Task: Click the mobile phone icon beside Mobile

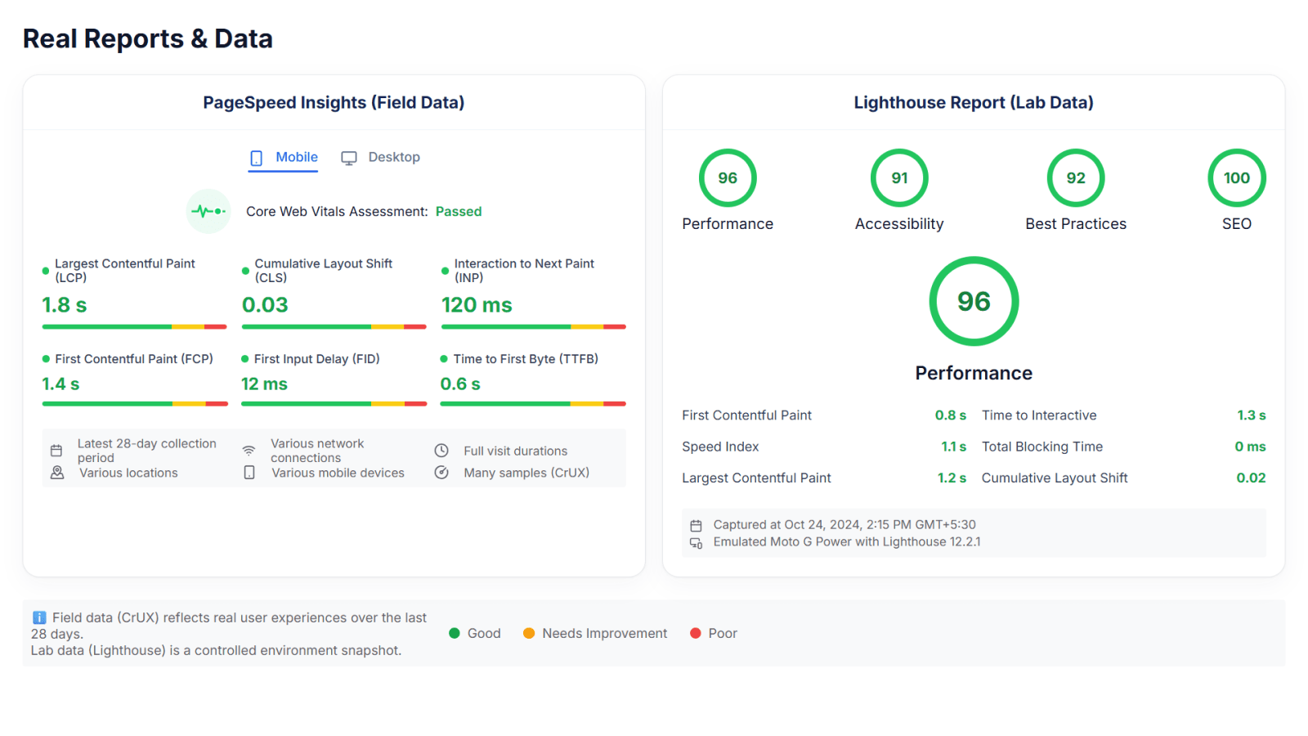Action: (x=257, y=158)
